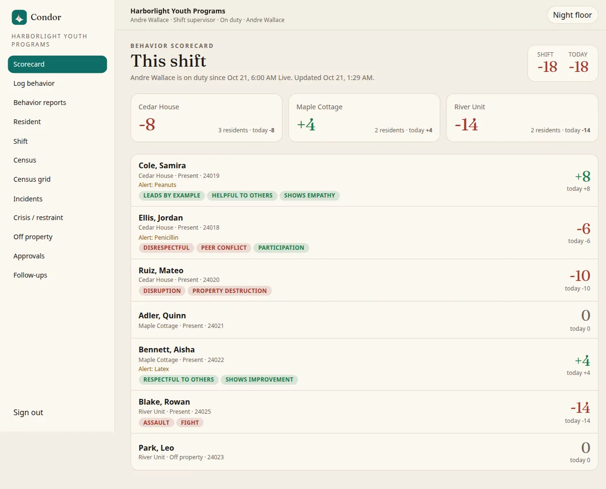Image resolution: width=606 pixels, height=489 pixels.
Task: Select resident Park, Leo
Action: [364, 452]
